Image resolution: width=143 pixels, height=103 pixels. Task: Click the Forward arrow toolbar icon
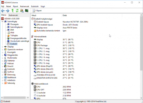pos(7,11)
